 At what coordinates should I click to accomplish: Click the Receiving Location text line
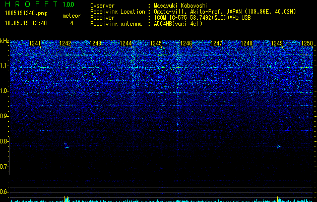[x=193, y=12]
